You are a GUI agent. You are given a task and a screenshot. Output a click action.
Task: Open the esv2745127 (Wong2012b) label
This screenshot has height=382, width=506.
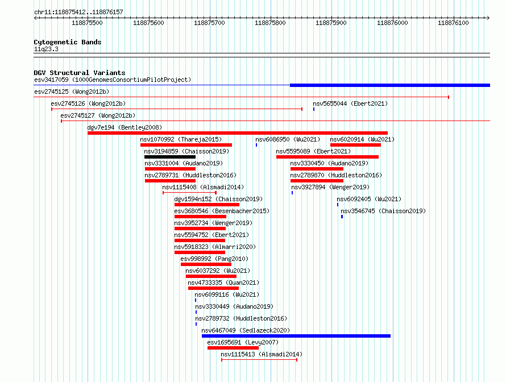98,115
